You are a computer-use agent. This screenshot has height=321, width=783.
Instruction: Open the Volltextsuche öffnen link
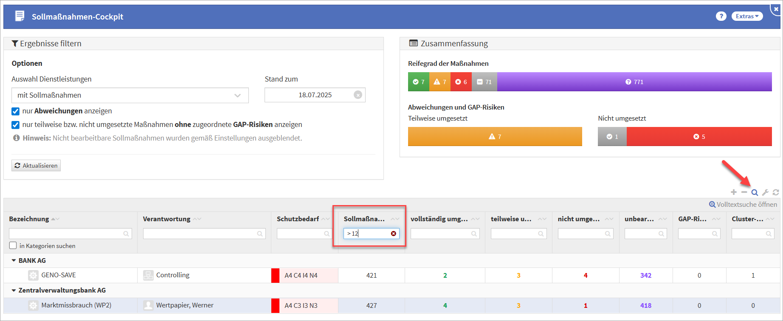(x=743, y=205)
